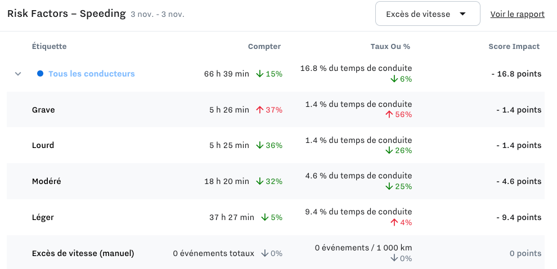Viewport: 557px width, 269px height.
Task: Collapse the Tous les conducteurs row chevron
Action: 18,74
